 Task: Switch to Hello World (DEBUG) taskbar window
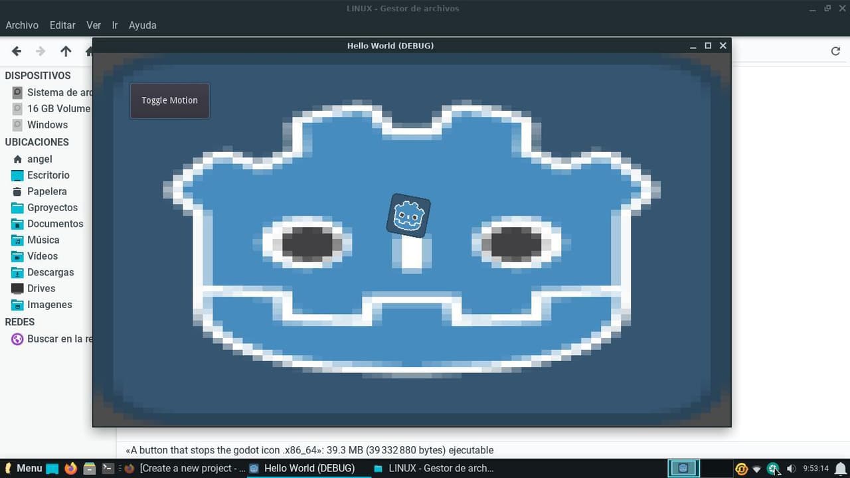(x=302, y=468)
